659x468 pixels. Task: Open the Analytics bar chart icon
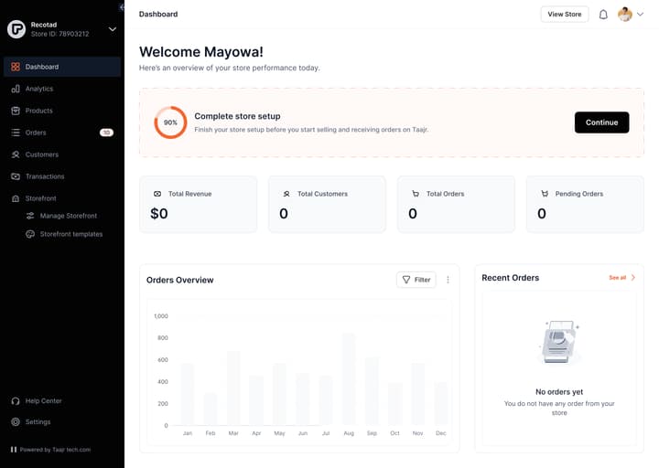[16, 89]
